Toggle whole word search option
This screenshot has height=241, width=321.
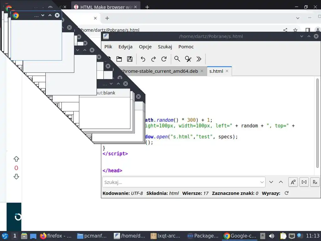pos(304,182)
